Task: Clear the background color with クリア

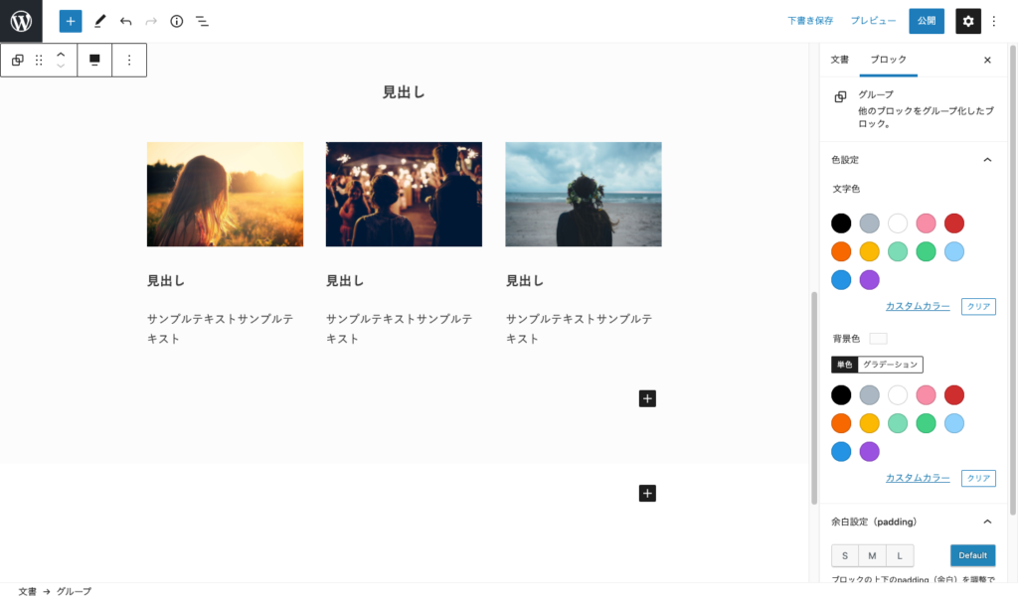Action: (x=978, y=478)
